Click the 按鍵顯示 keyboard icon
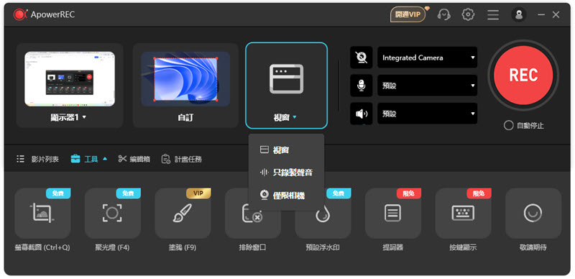The image size is (575, 279). [x=463, y=214]
